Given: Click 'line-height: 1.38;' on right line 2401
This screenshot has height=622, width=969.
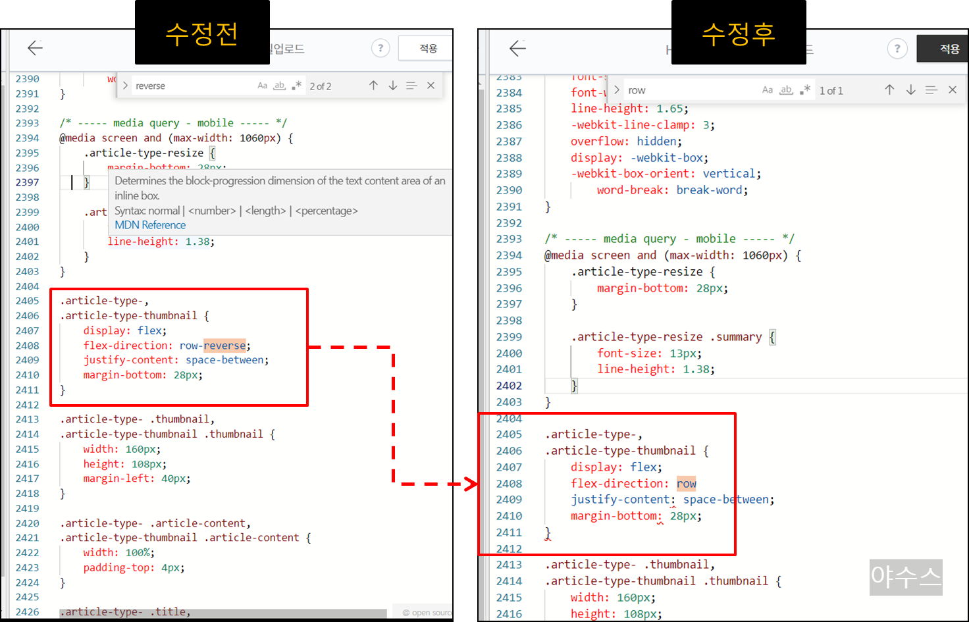Looking at the screenshot, I should pyautogui.click(x=656, y=369).
